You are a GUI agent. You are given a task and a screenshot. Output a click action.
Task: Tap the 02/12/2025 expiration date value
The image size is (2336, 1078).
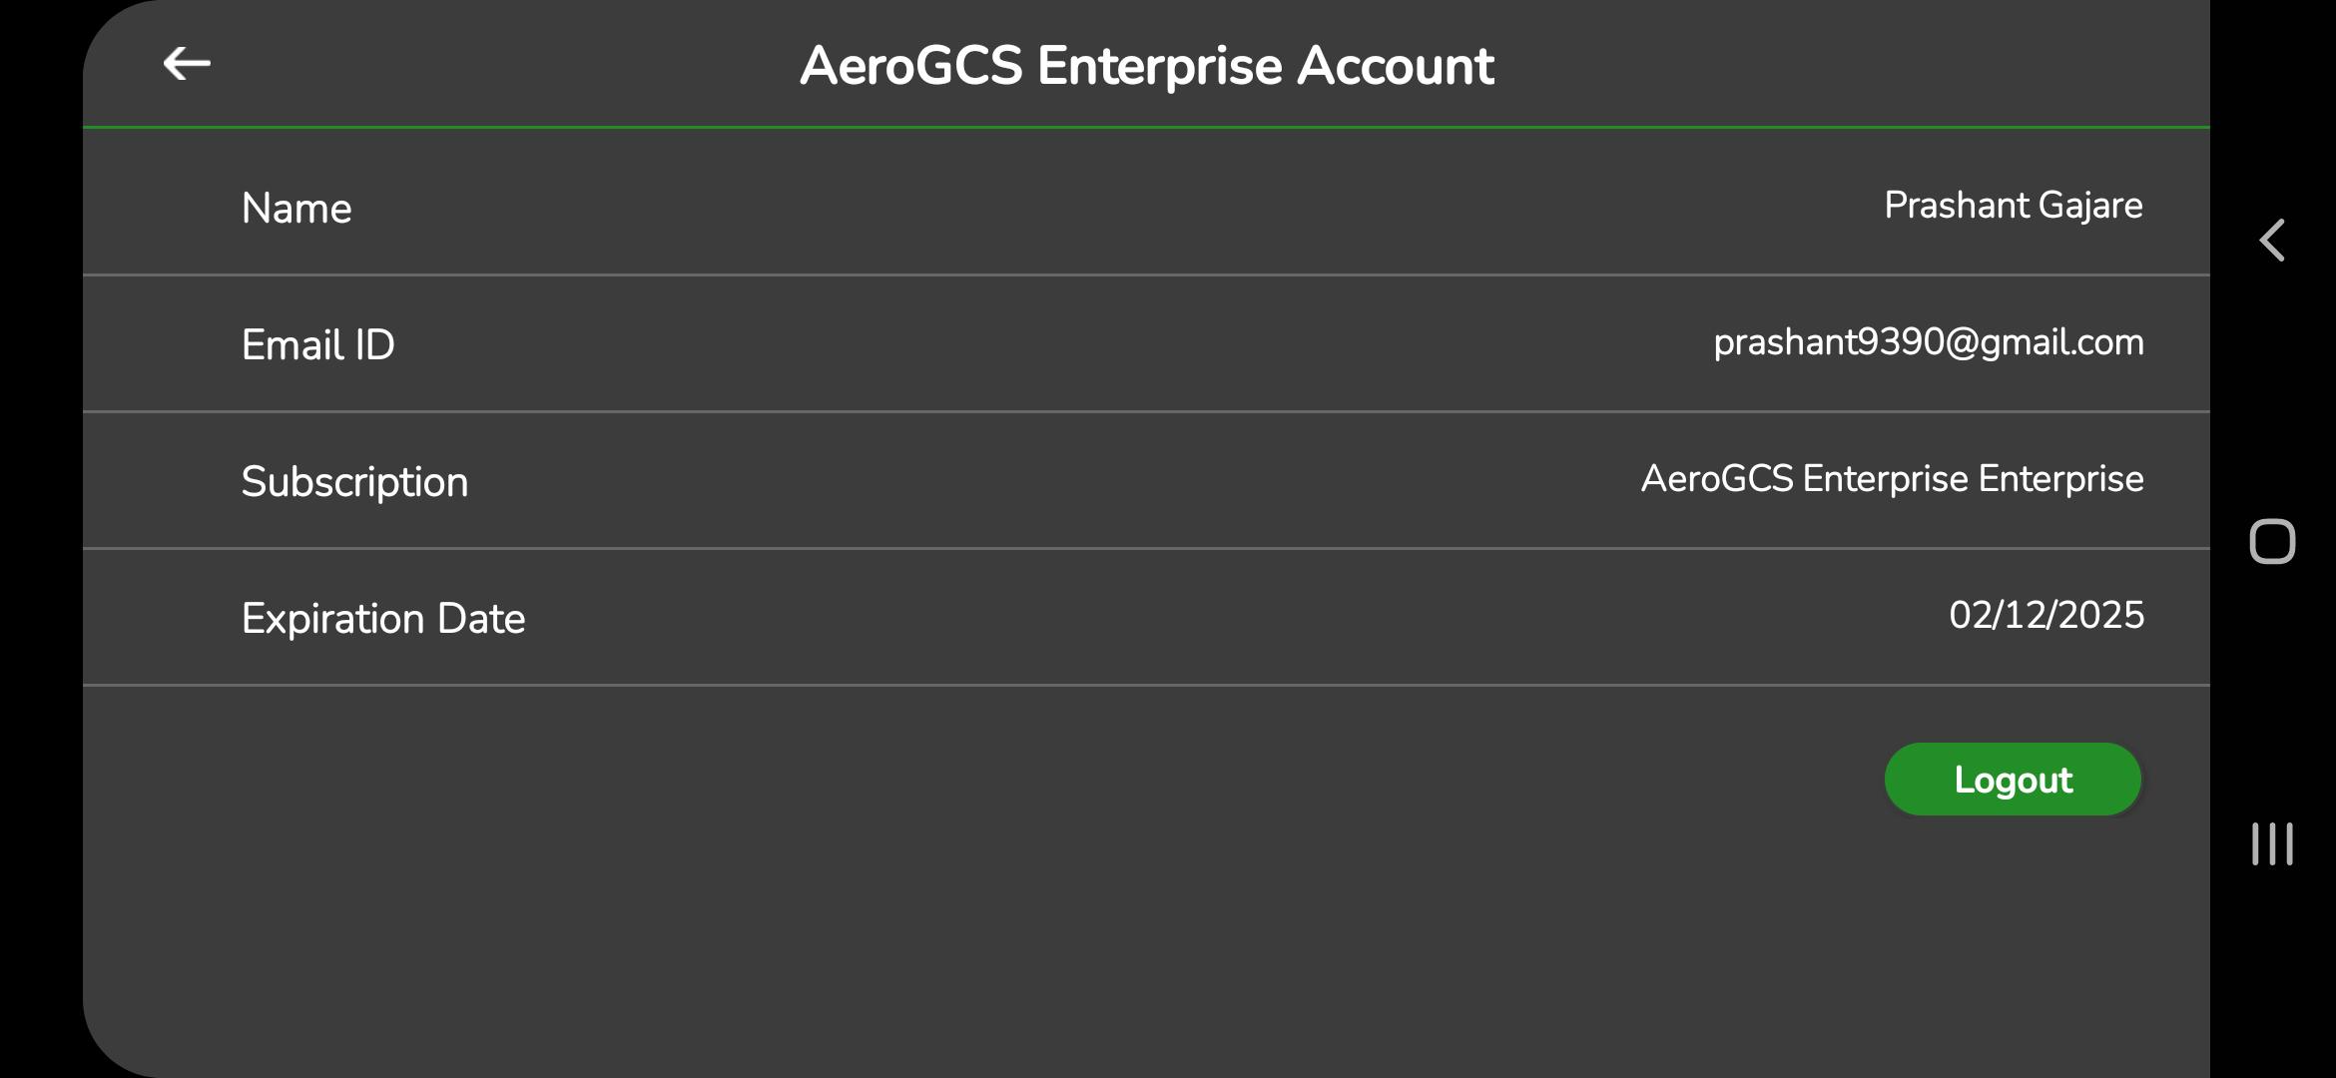click(x=2045, y=616)
